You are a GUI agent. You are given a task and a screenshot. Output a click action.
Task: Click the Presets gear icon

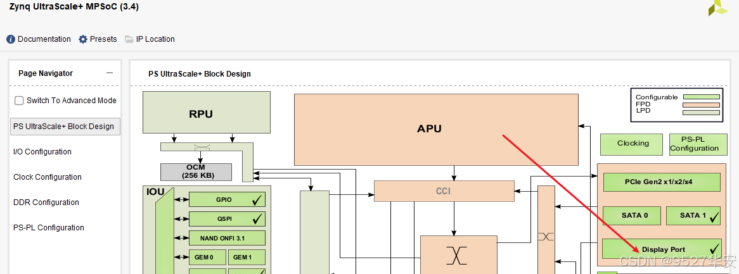(83, 39)
